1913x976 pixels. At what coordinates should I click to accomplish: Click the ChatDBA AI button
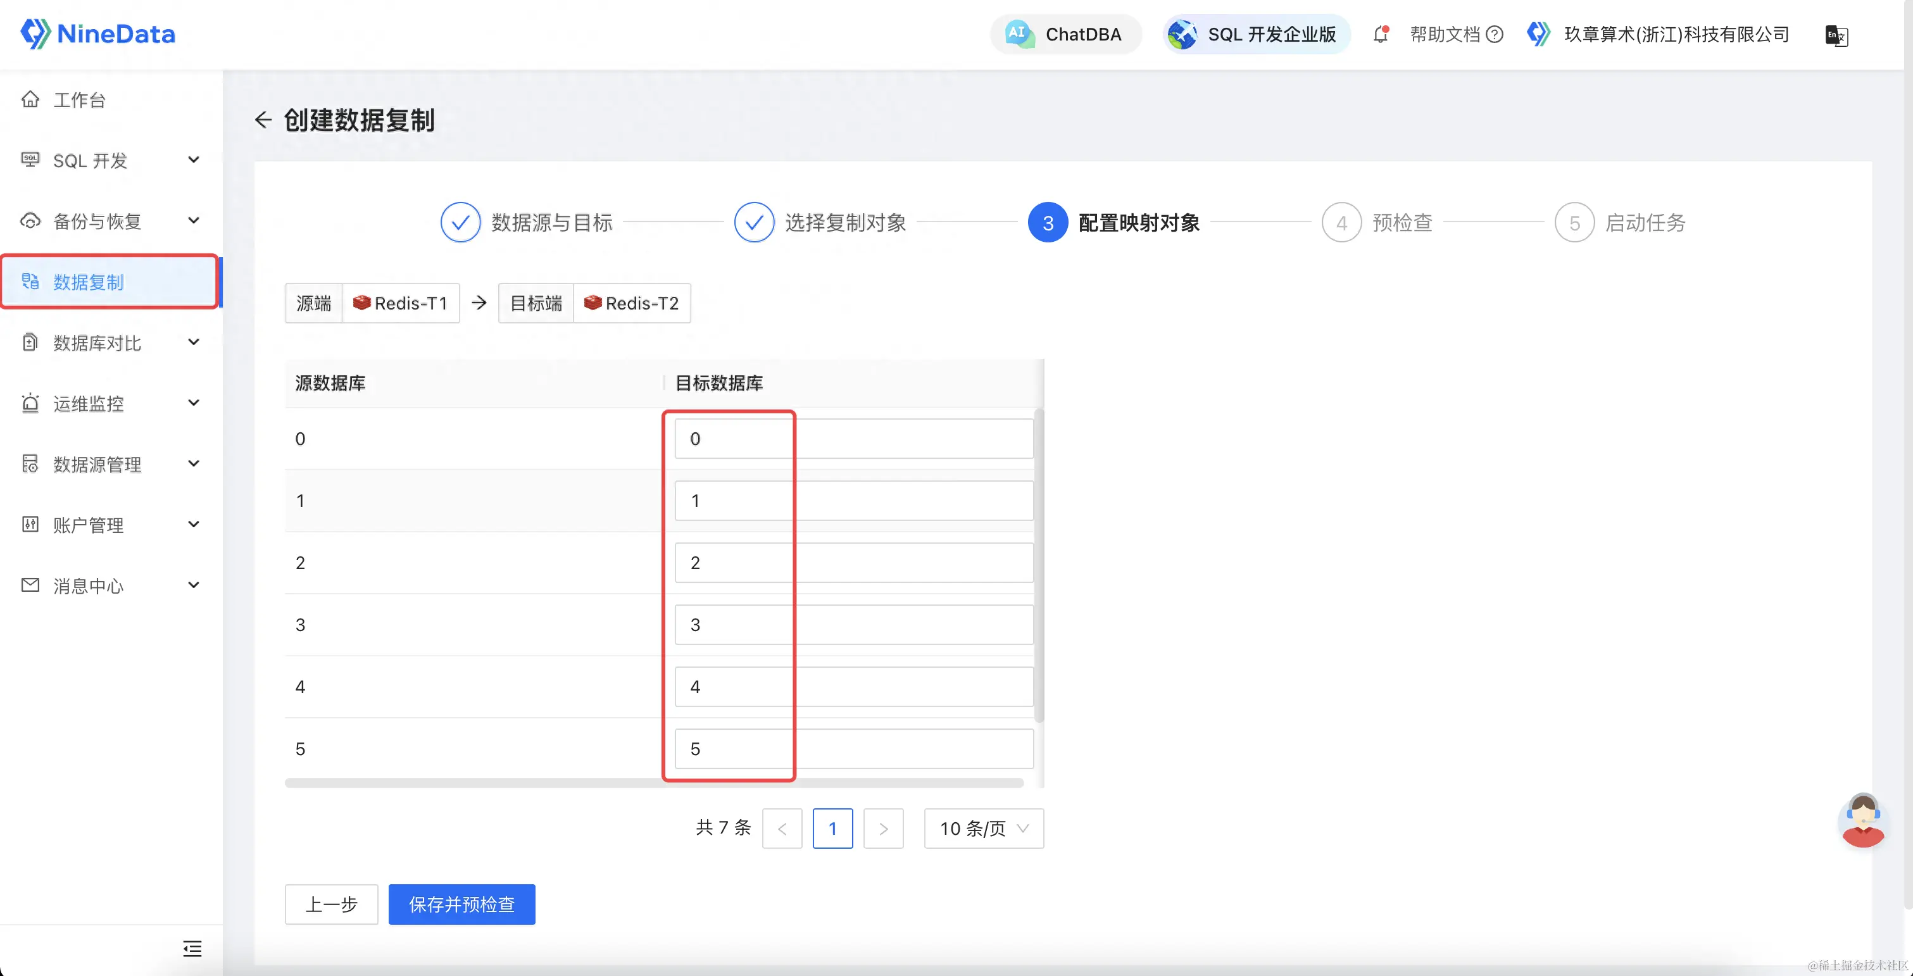point(1065,34)
